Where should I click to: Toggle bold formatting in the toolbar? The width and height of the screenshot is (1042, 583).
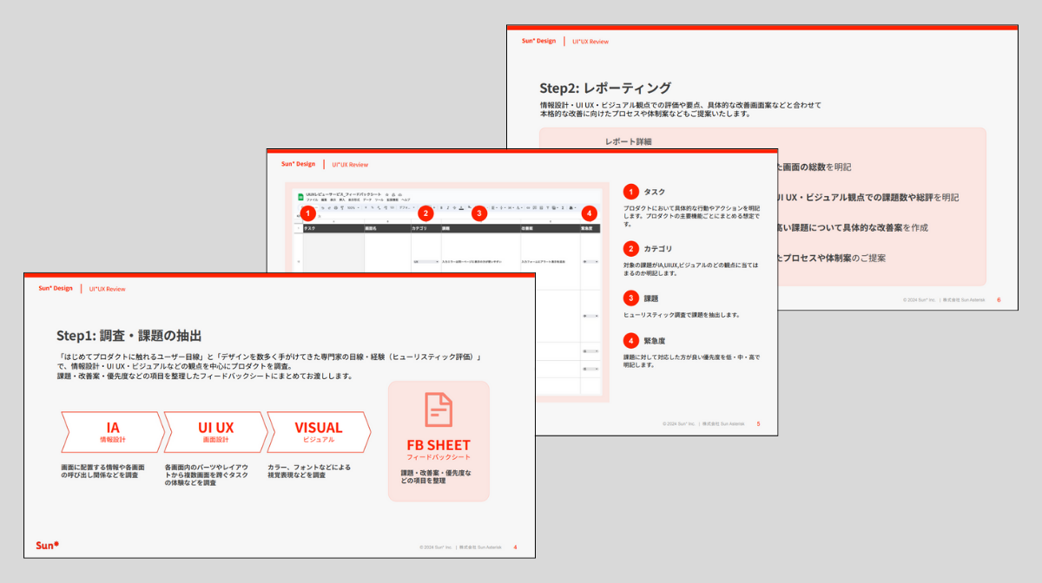tap(442, 208)
